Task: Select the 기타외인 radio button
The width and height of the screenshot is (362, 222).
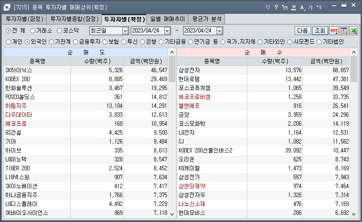Action: pos(260,42)
